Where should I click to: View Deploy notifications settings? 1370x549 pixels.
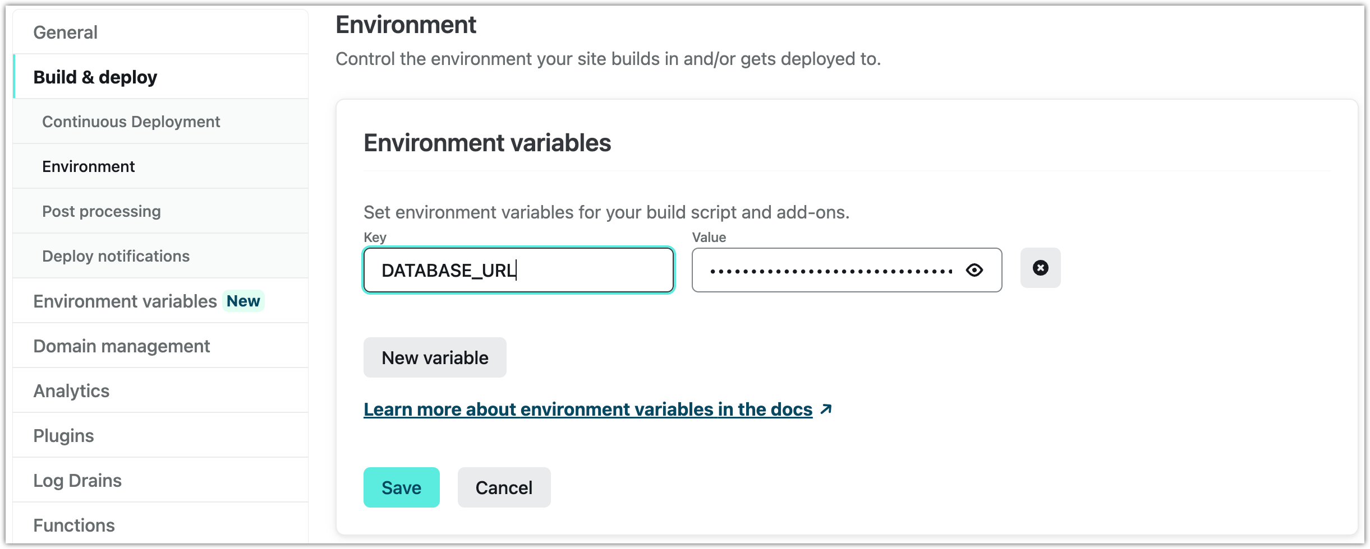click(x=116, y=255)
